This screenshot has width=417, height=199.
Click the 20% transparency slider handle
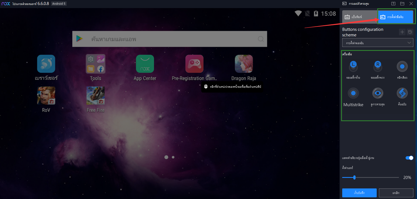coord(354,177)
